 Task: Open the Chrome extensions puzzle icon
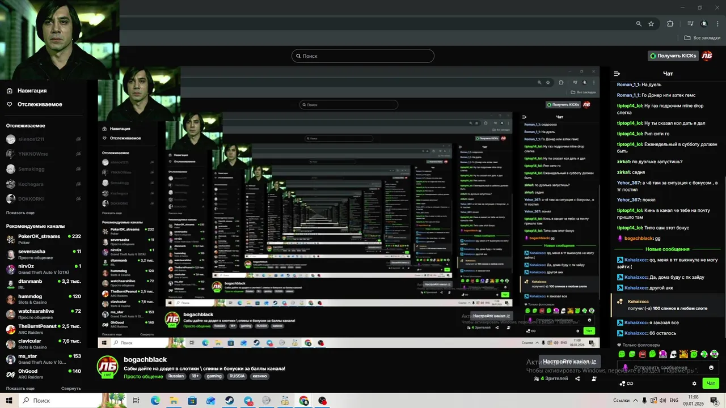[670, 24]
